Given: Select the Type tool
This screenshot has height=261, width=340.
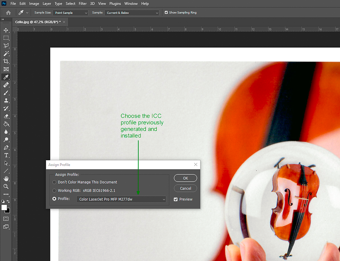Looking at the screenshot, I should tap(6, 155).
